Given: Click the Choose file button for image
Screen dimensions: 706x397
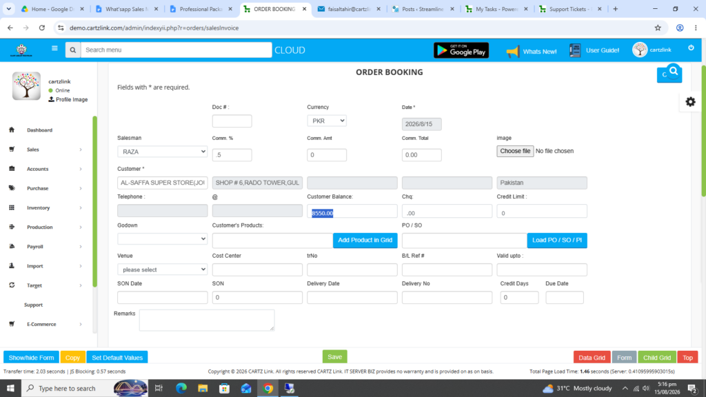Looking at the screenshot, I should (515, 151).
